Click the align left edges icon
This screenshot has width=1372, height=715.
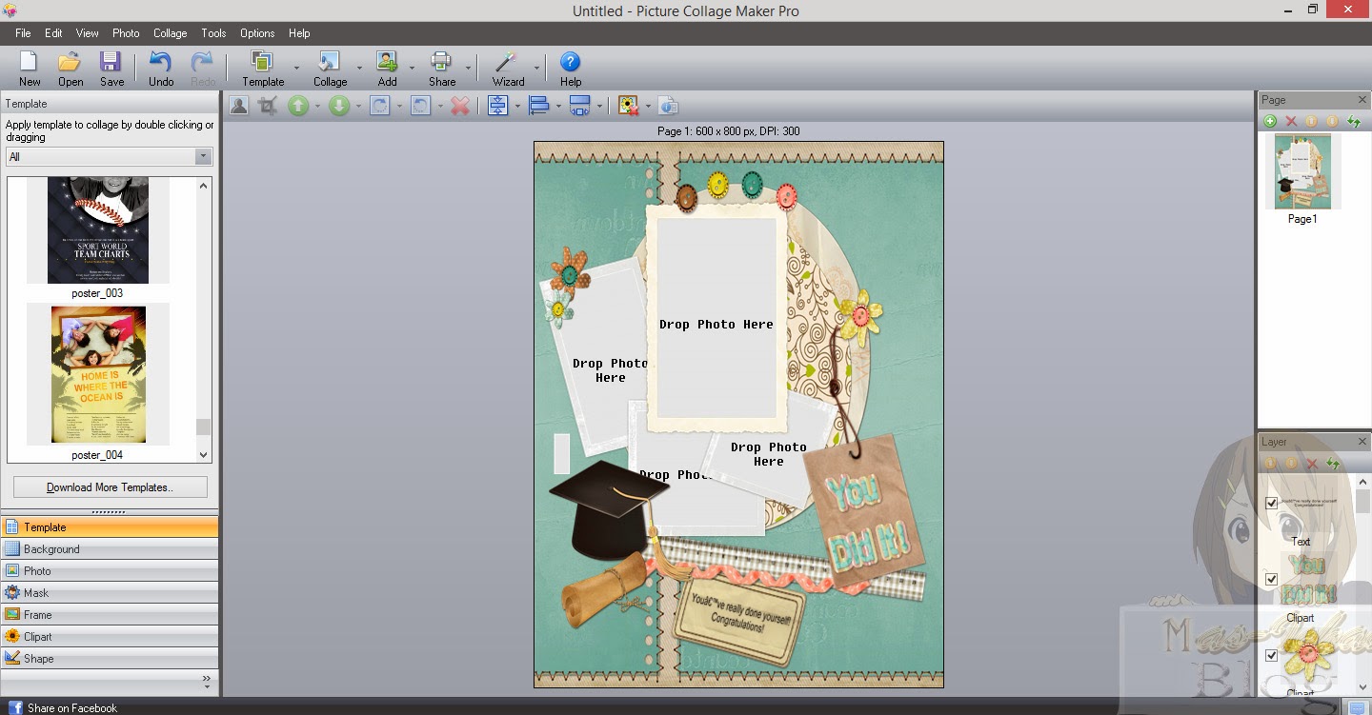coord(538,106)
